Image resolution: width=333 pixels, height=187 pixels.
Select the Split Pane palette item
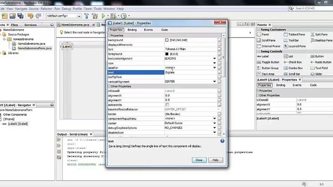319,34
